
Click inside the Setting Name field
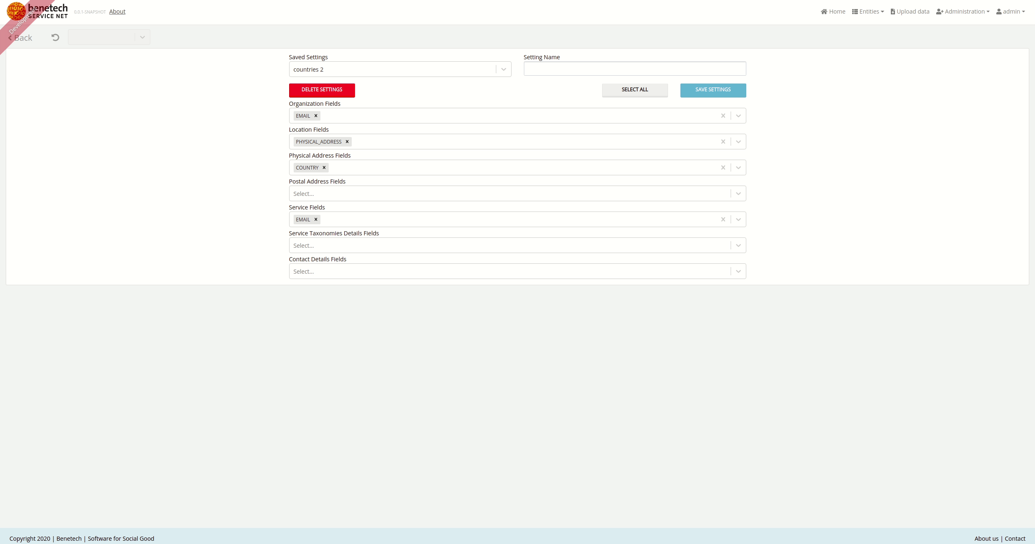click(x=634, y=69)
